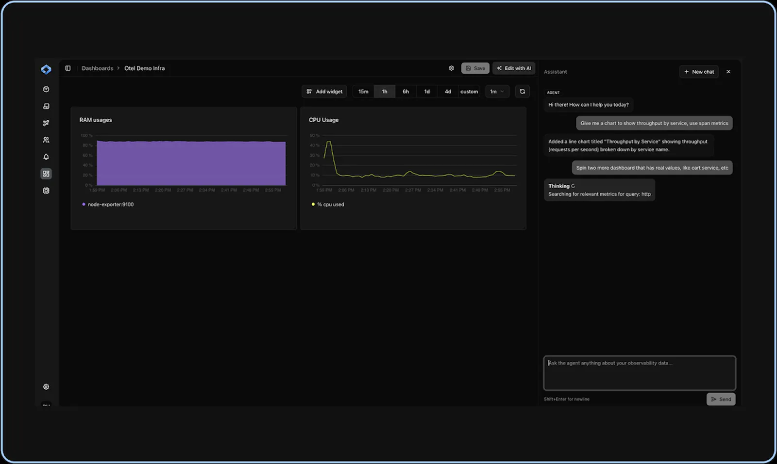Toggle node-exporter:9100 legend series
Viewport: 777px width, 464px height.
(x=108, y=204)
